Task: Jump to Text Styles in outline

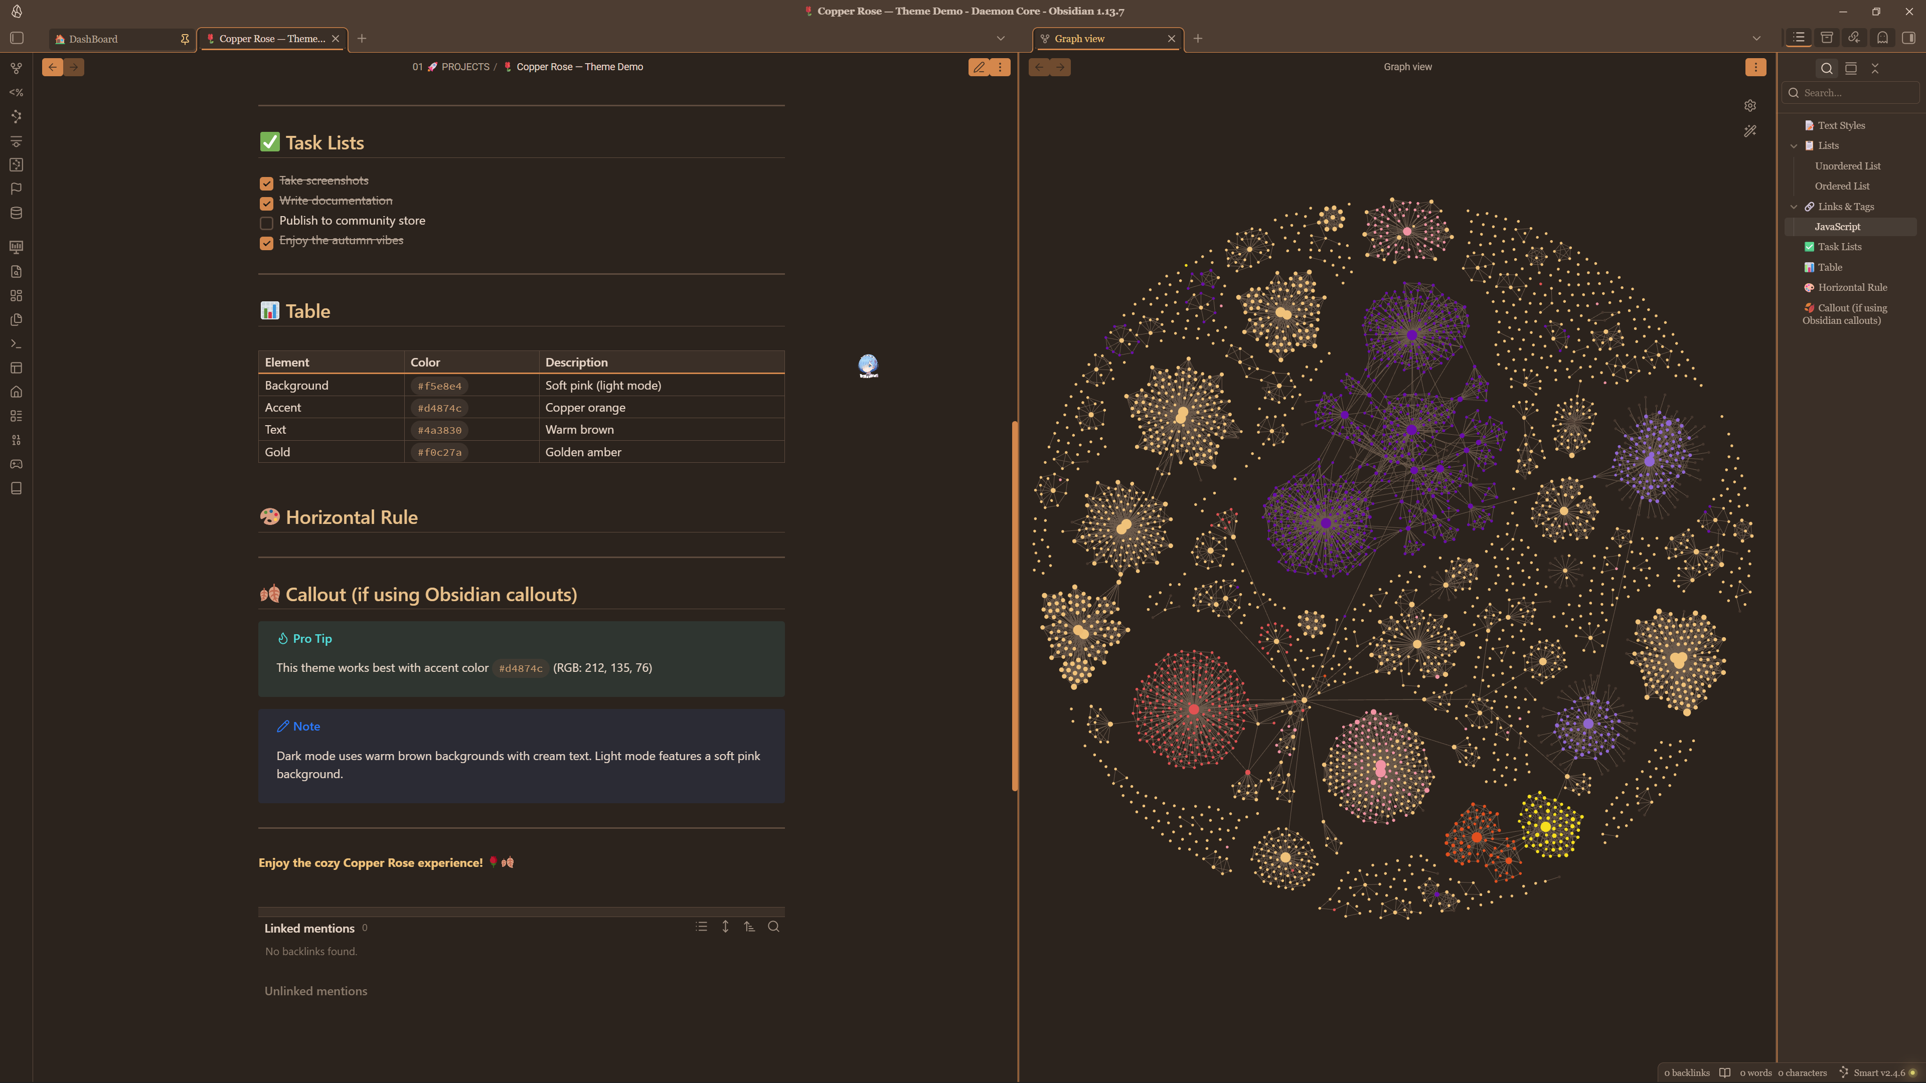Action: point(1841,125)
